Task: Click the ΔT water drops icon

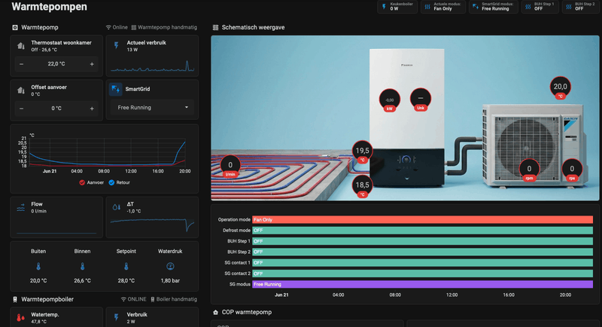Action: (117, 207)
